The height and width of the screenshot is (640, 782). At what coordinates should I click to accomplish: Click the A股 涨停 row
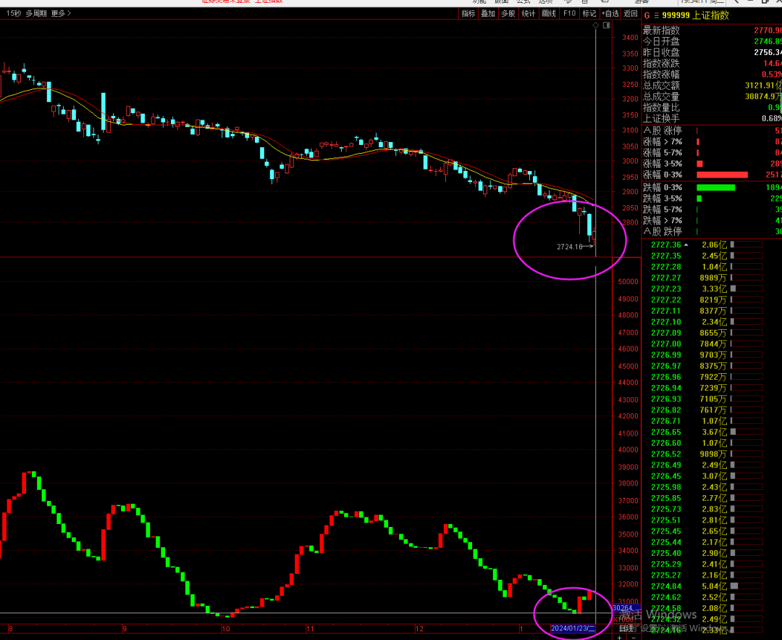click(x=712, y=130)
